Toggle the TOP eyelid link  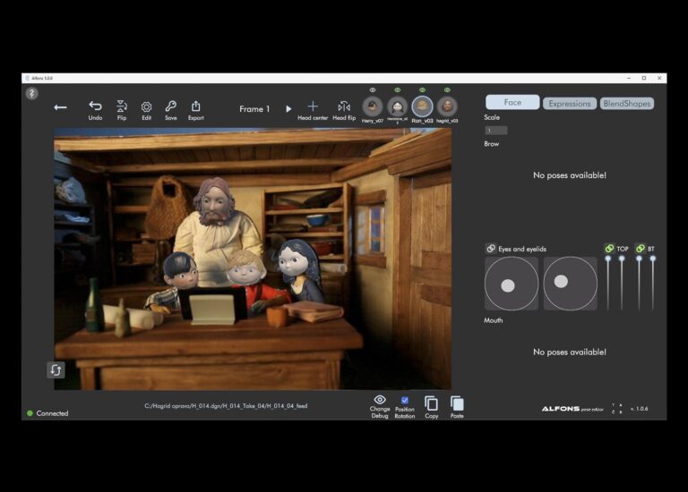(609, 249)
